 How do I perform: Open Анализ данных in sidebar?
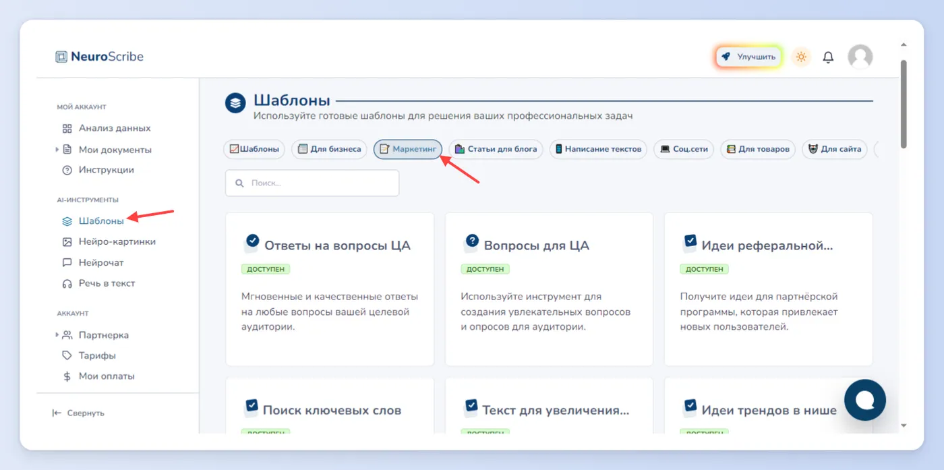click(x=106, y=128)
